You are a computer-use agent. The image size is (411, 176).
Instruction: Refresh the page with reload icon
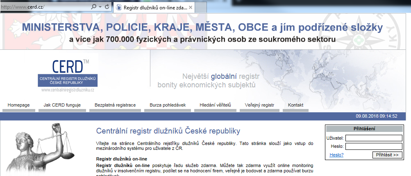pyautogui.click(x=107, y=7)
